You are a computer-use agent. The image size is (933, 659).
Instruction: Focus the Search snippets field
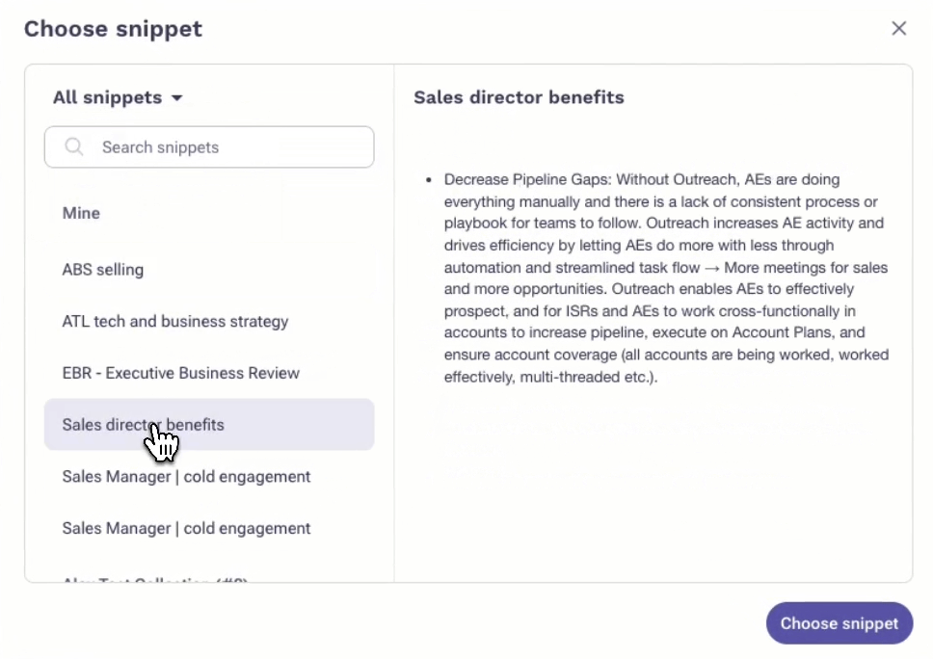[209, 146]
